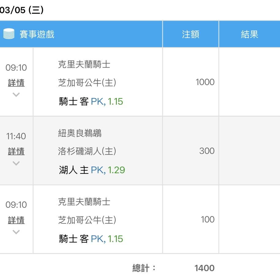Click the 紐奧良鵜鶘 team name

point(80,133)
